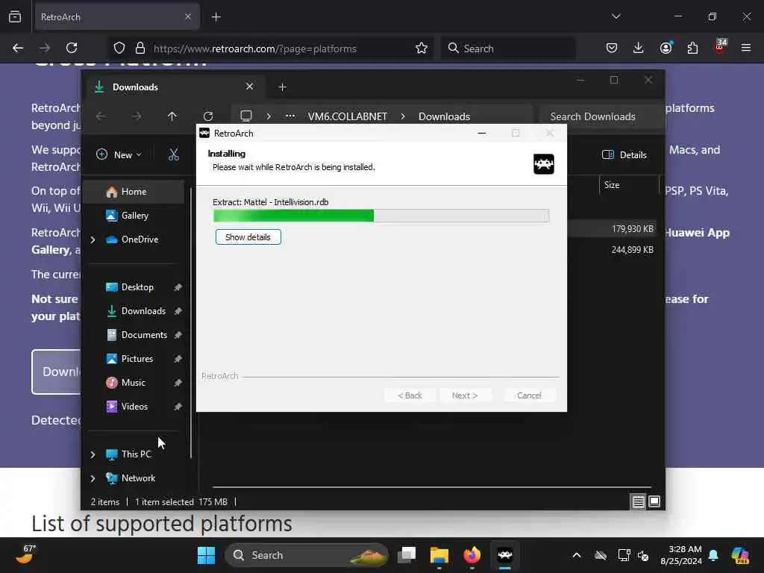The height and width of the screenshot is (573, 764).
Task: Click the Cut scissors icon in Explorer
Action: pyautogui.click(x=173, y=155)
